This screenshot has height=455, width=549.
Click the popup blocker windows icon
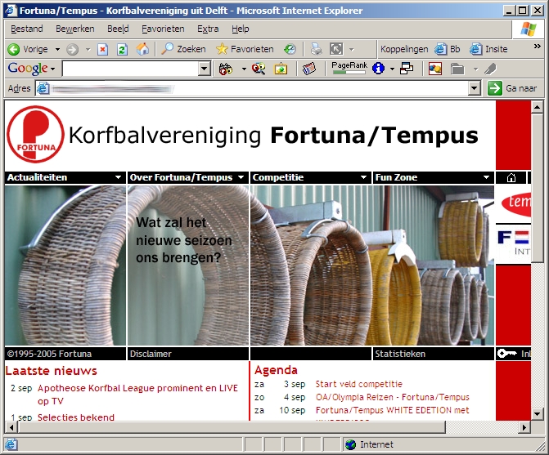coord(406,69)
